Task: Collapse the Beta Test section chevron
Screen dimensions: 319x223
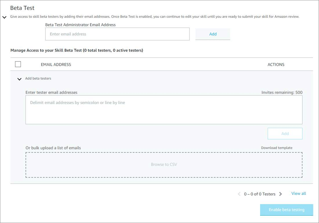Action: click(4, 17)
